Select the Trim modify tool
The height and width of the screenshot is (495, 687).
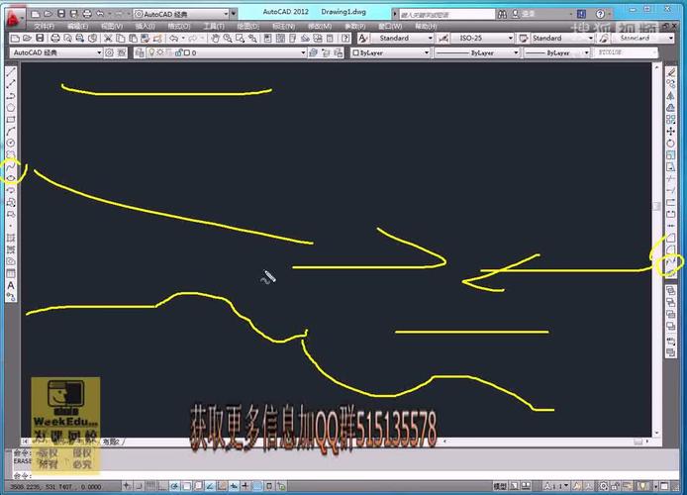click(671, 179)
